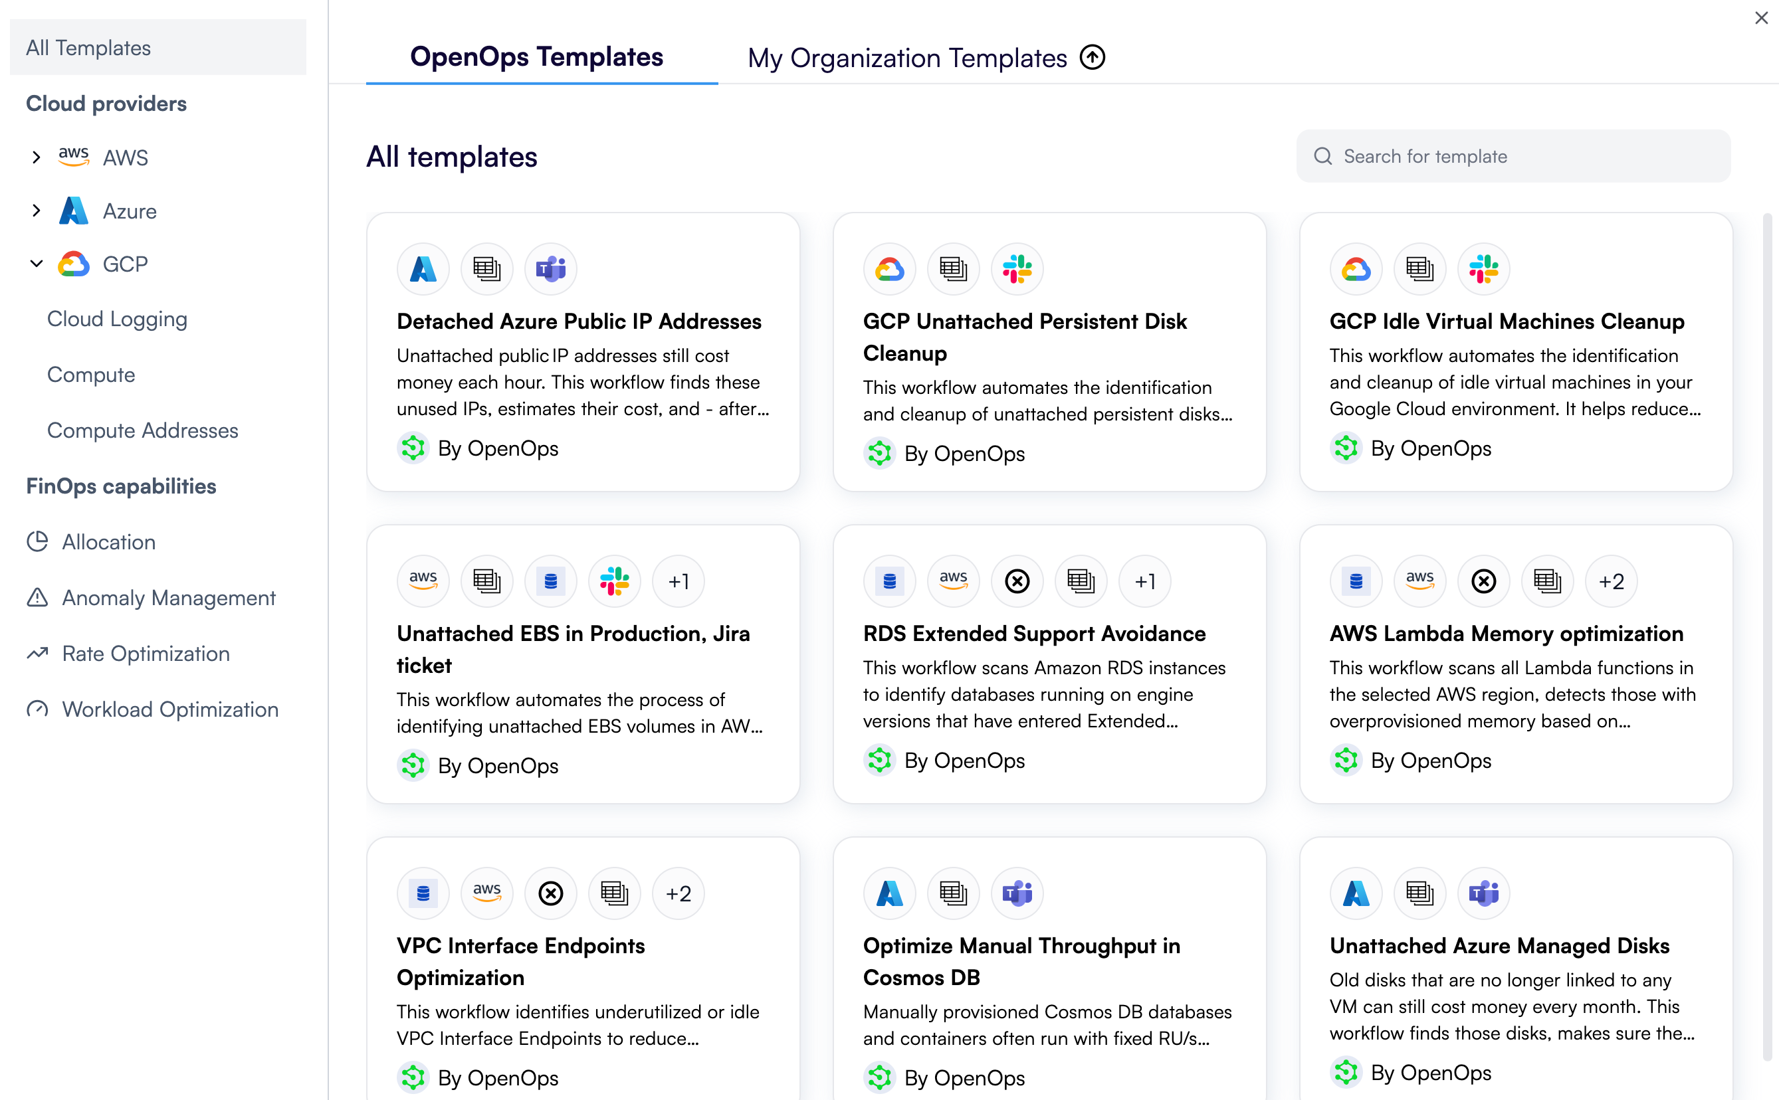The height and width of the screenshot is (1100, 1779).
Task: Select the Microsoft Teams icon on Detached Azure Public IP card
Action: [550, 268]
